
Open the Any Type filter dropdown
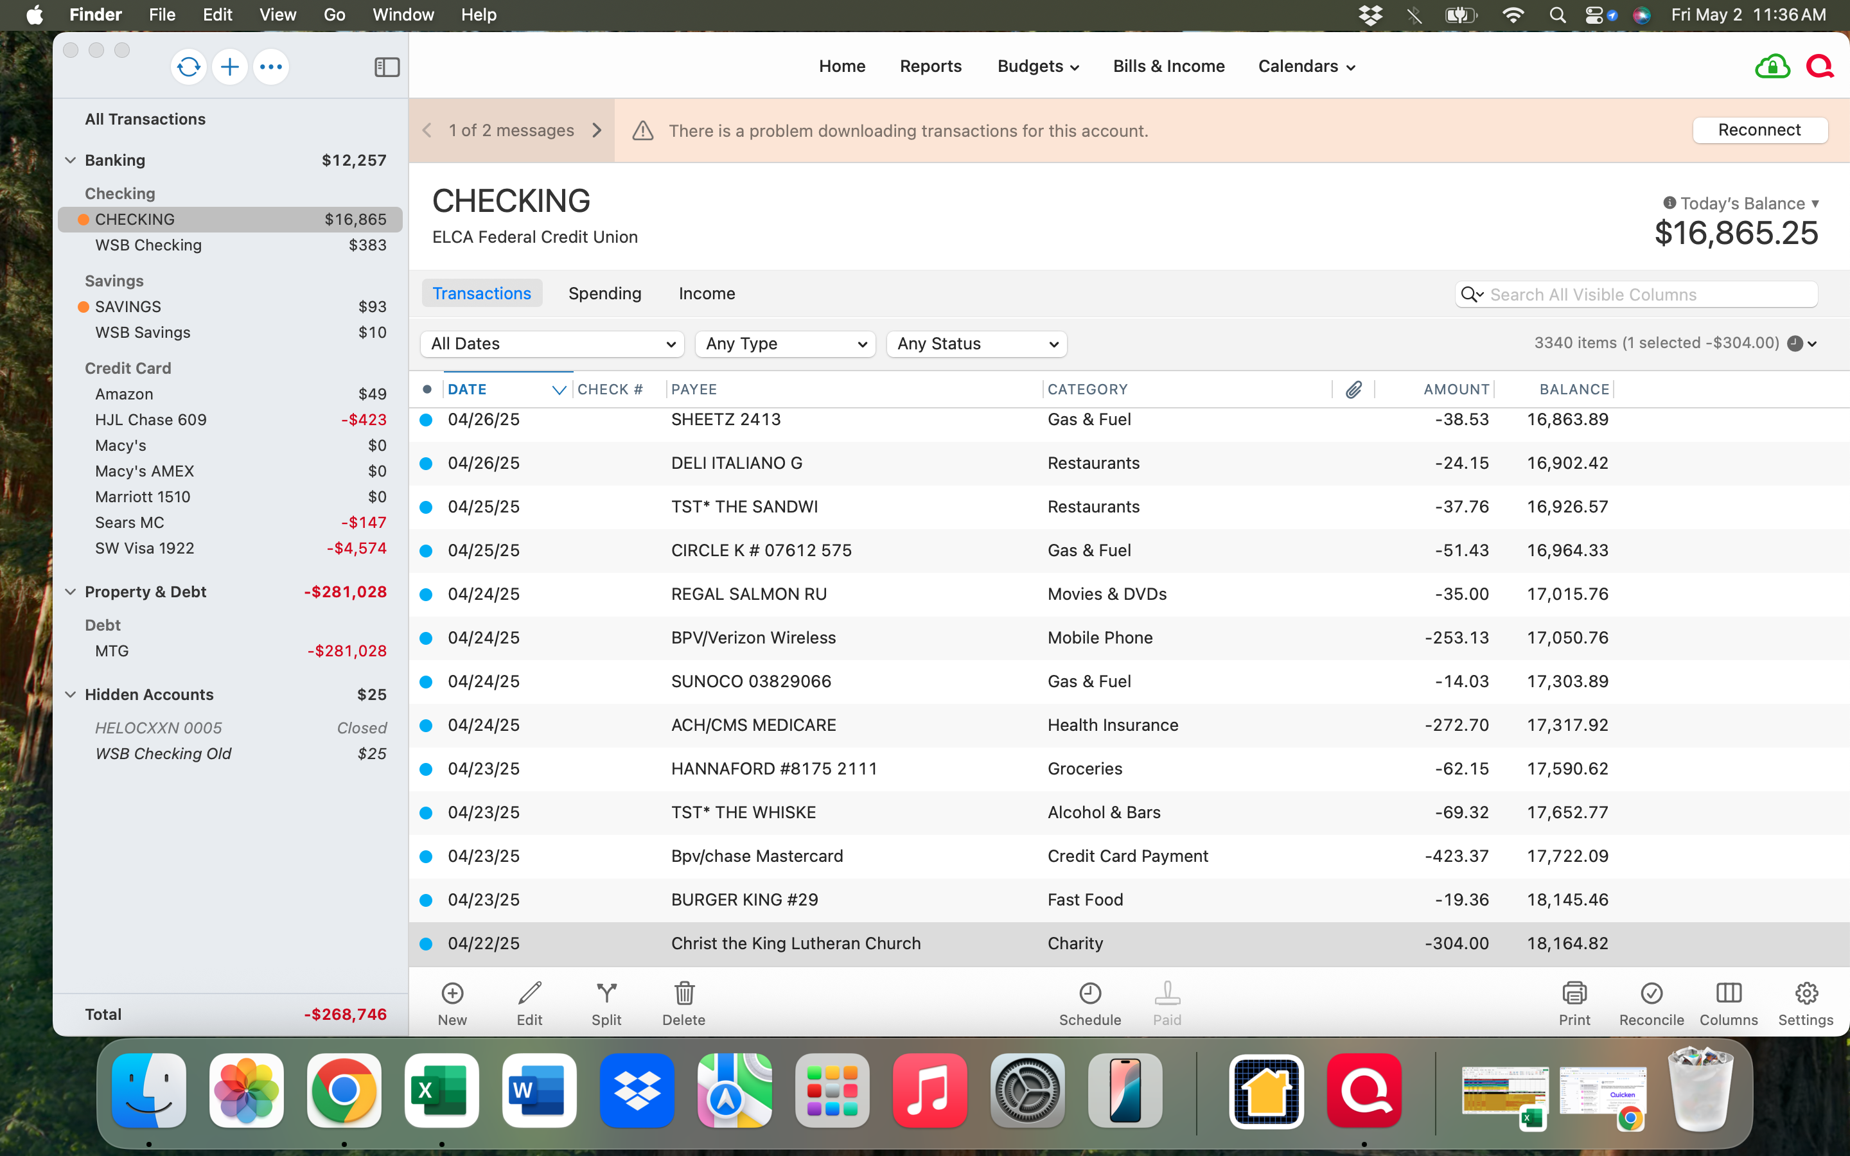coord(785,344)
